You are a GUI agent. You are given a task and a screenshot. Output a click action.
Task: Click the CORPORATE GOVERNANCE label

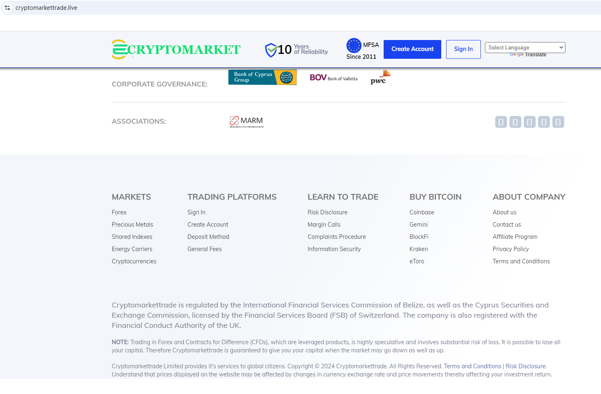[x=160, y=84]
